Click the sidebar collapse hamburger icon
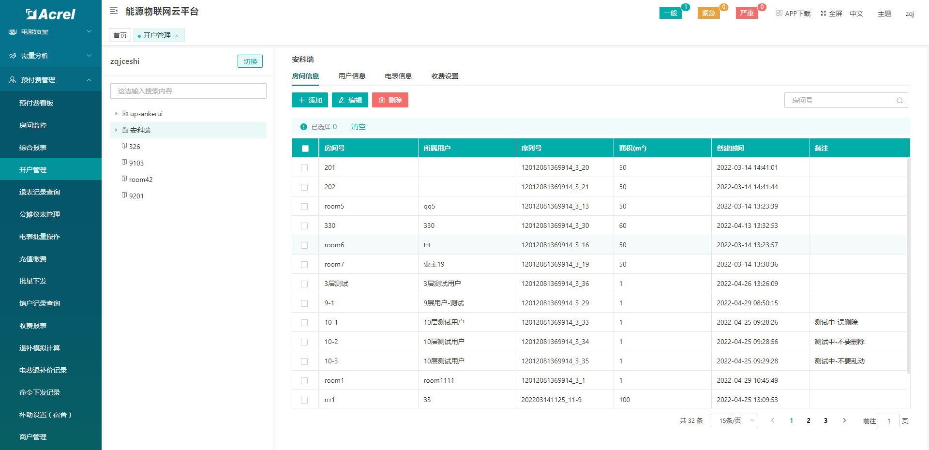This screenshot has width=929, height=450. 114,11
